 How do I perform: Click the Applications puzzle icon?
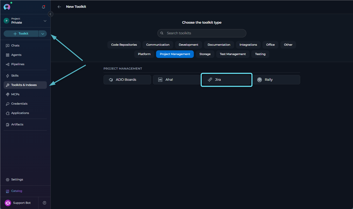click(8, 113)
